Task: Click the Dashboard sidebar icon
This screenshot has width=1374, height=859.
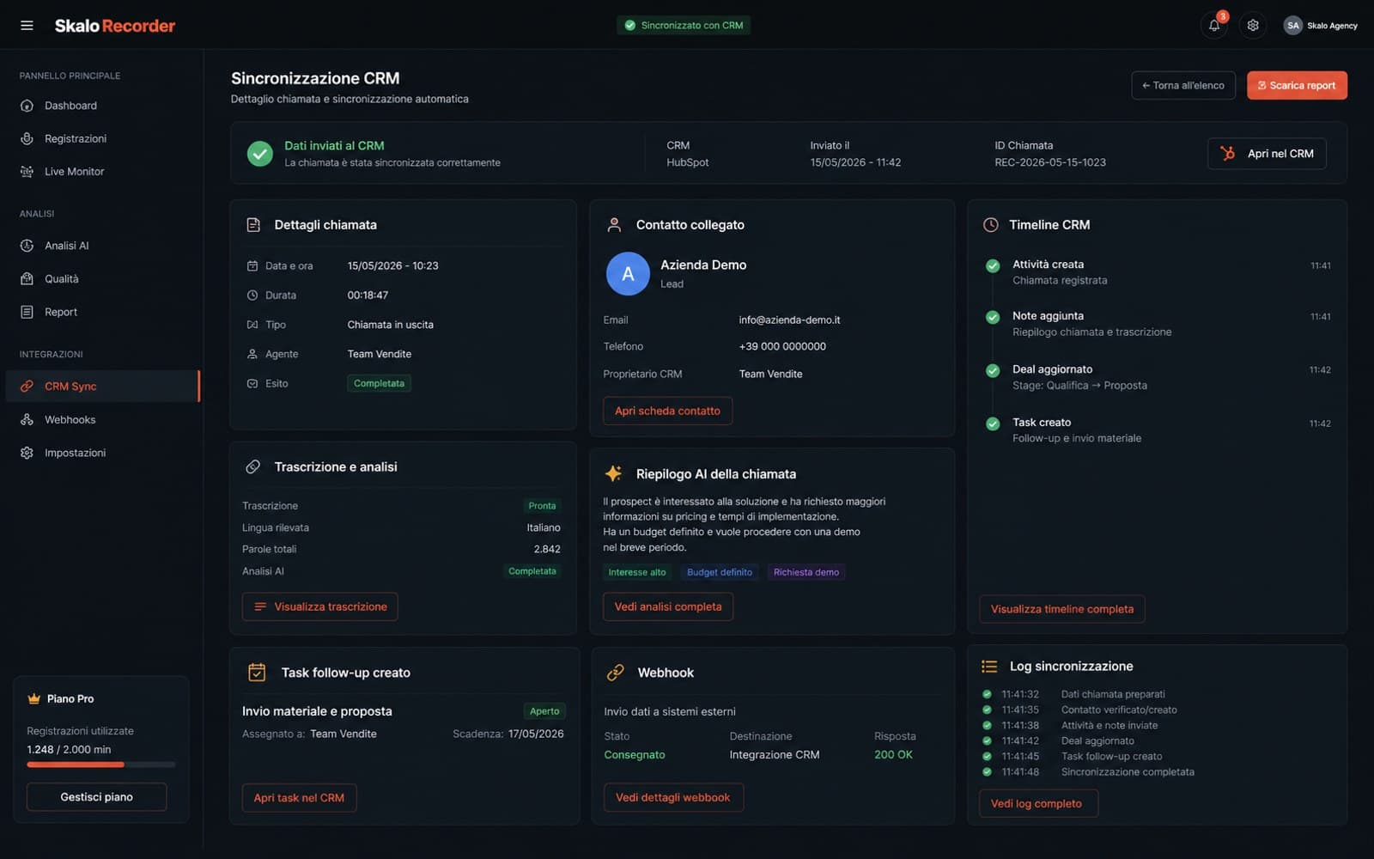Action: pos(27,106)
